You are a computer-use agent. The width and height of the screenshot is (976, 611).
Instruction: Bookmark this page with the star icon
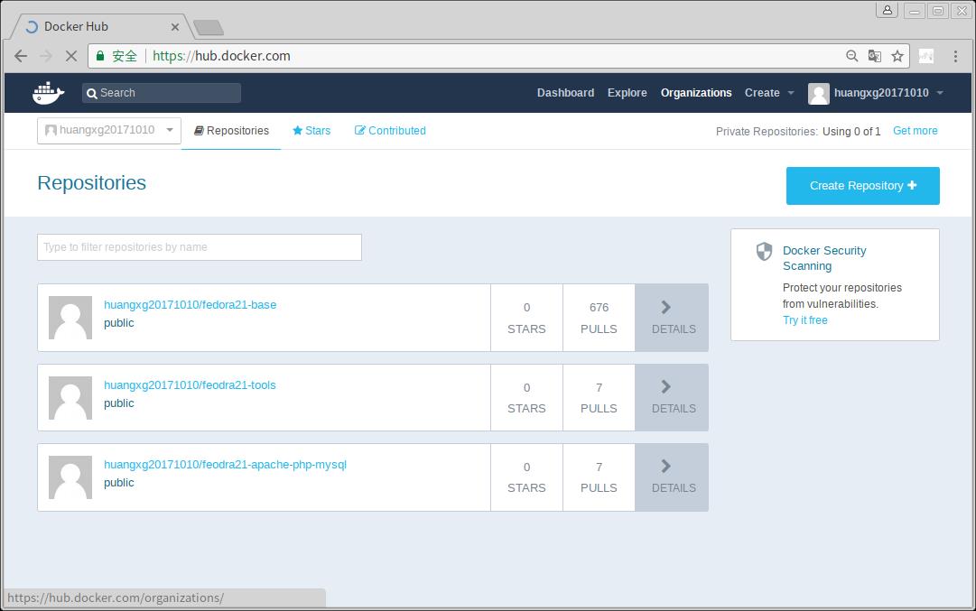coord(897,56)
